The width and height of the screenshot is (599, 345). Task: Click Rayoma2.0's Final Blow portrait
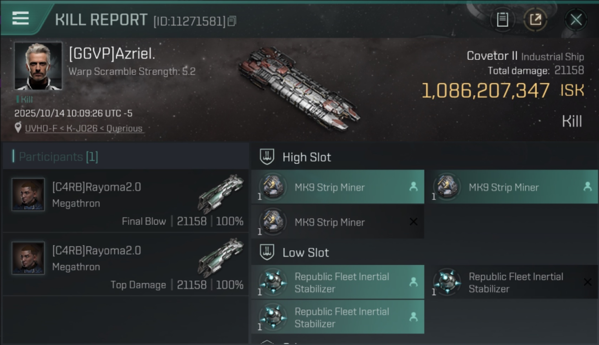[28, 195]
